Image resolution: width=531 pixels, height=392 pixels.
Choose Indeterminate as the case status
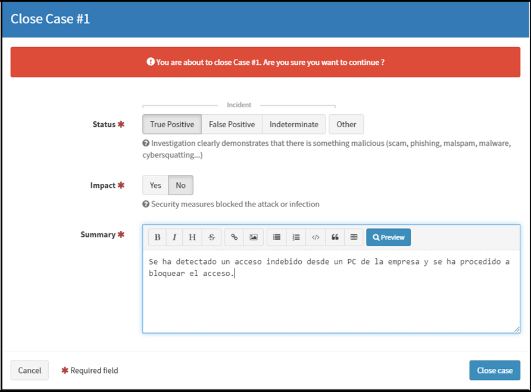point(293,124)
